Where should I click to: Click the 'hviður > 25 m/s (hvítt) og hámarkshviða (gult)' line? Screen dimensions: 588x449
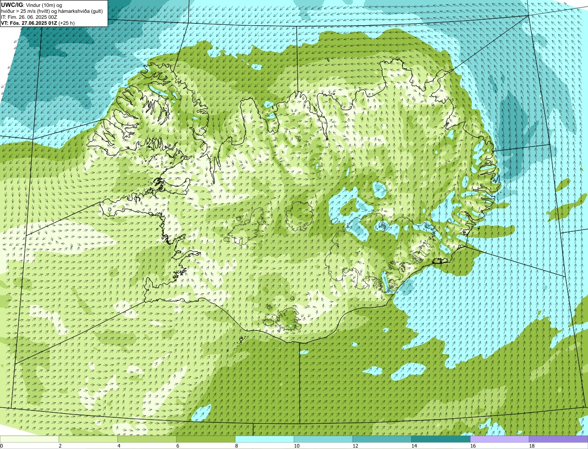pos(52,11)
